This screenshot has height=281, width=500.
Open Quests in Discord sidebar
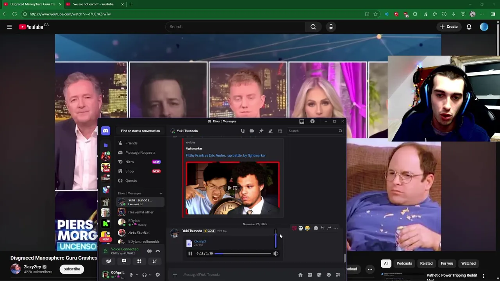(140, 181)
